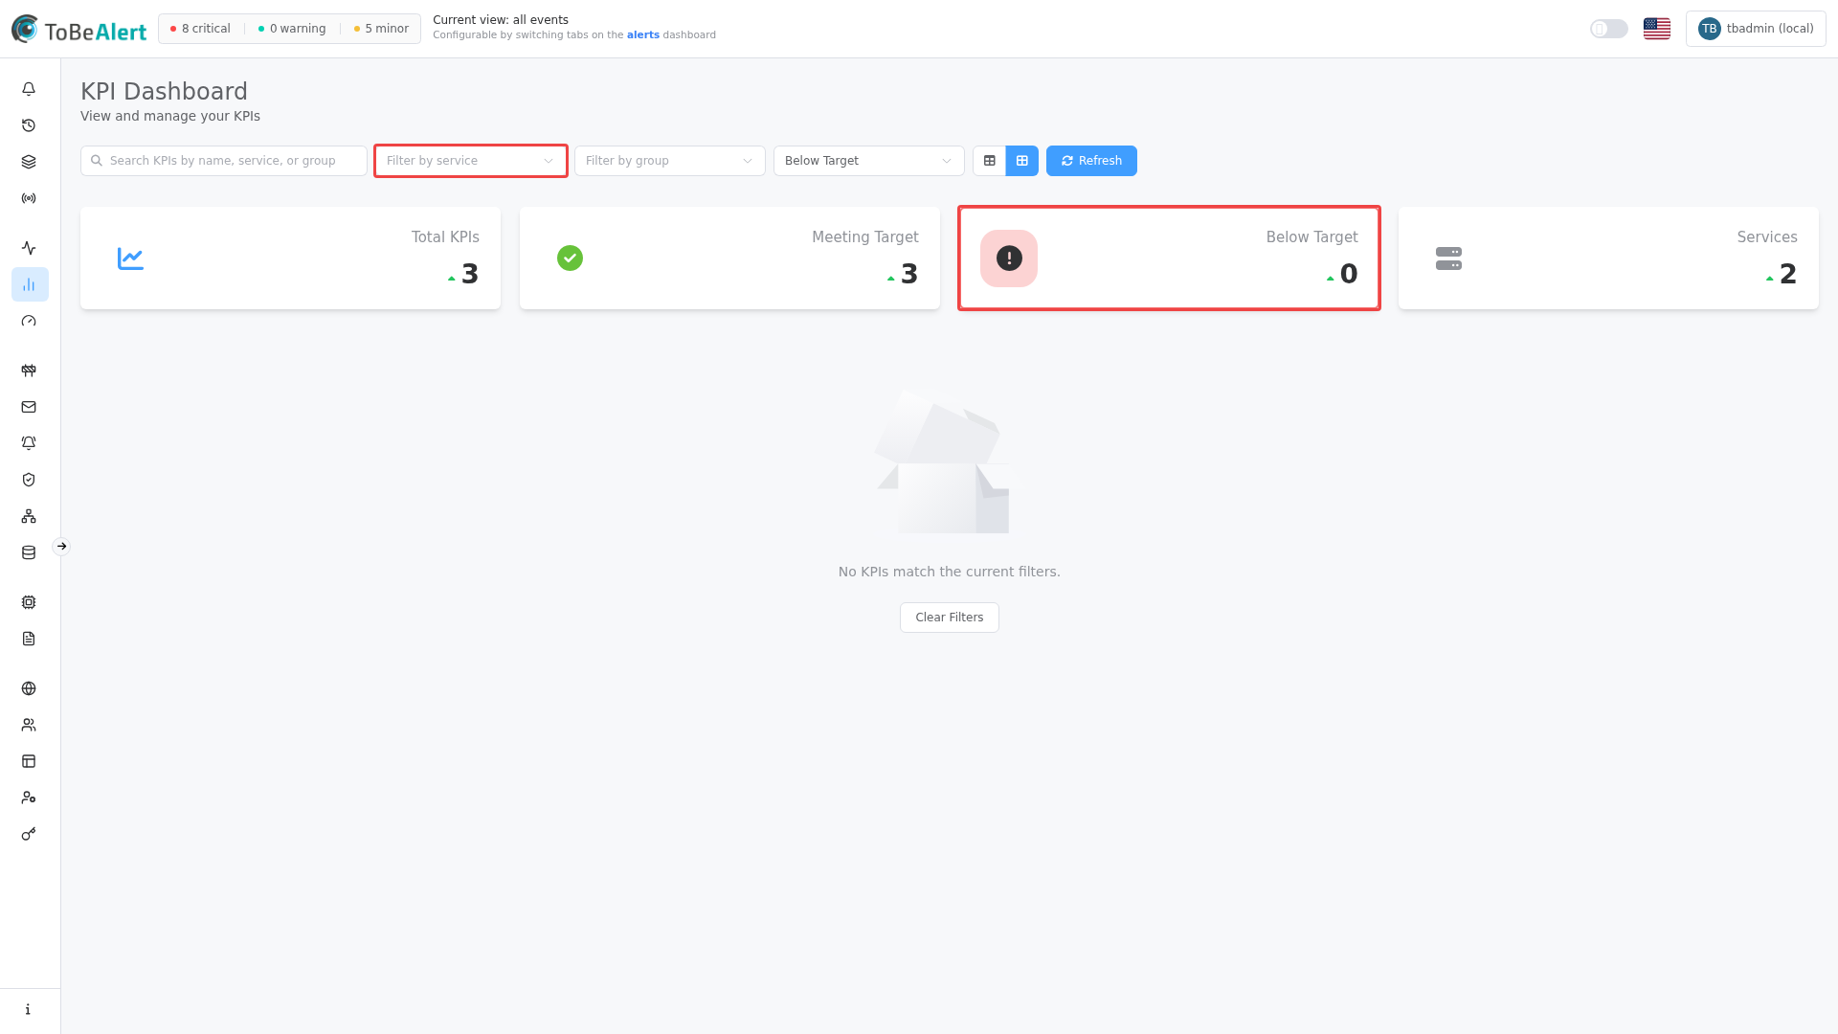Screen dimensions: 1838x1034
Task: Click the ToBeAlert logo
Action: click(x=79, y=30)
